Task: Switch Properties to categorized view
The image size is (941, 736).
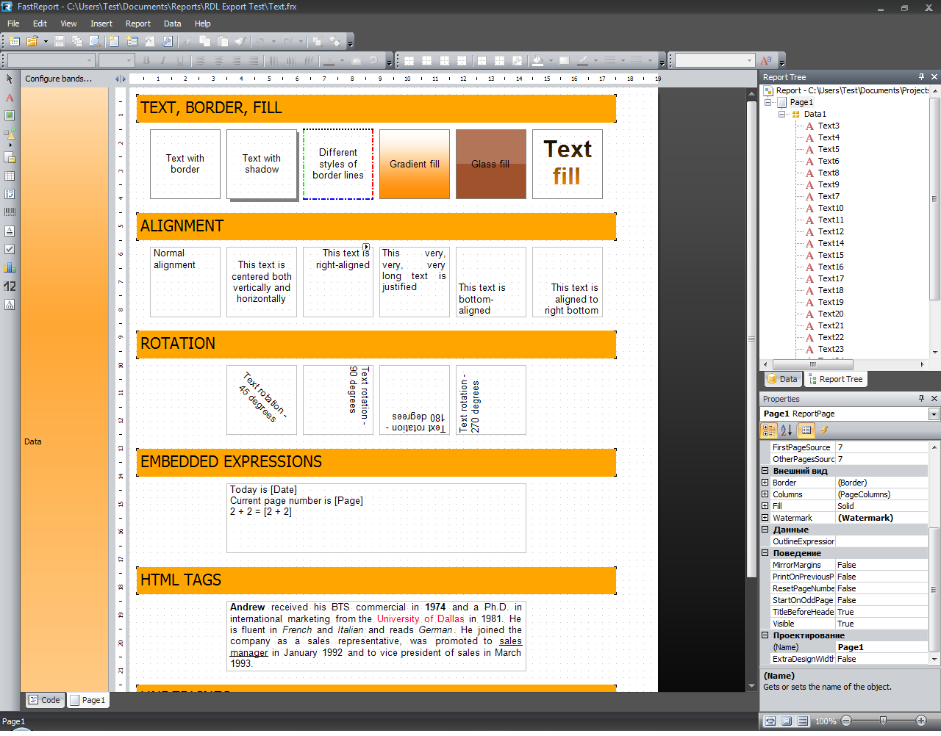Action: (769, 430)
